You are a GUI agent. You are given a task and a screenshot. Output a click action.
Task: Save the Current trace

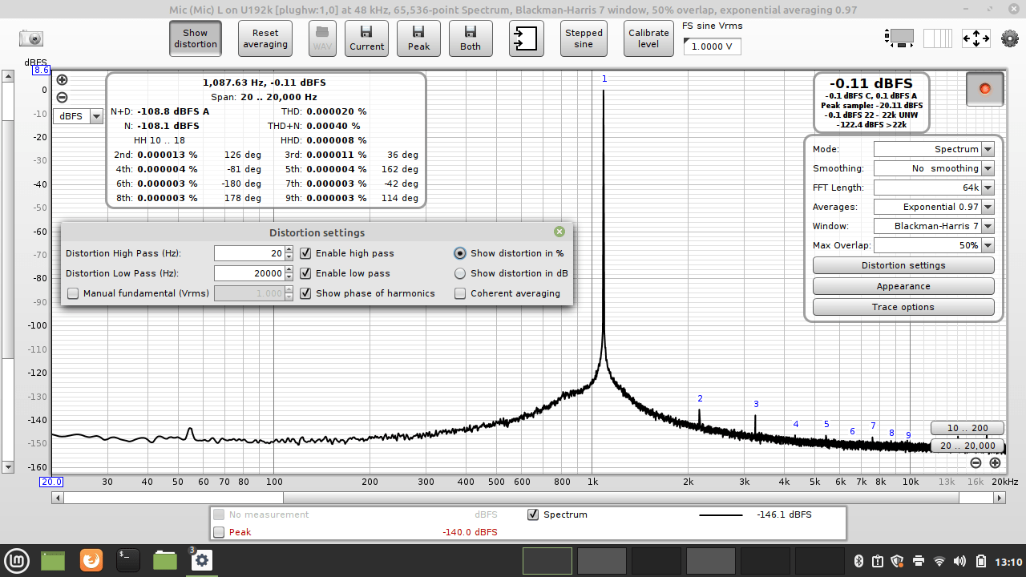[366, 38]
